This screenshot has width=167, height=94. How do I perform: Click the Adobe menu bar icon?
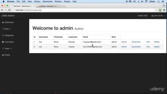pyautogui.click(x=130, y=2)
